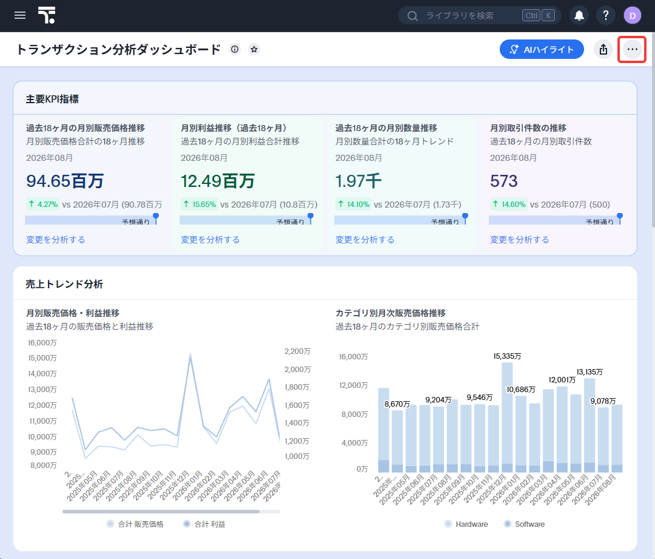The height and width of the screenshot is (559, 655).
Task: Toggle the 合計 利益 legend series
Action: [205, 524]
